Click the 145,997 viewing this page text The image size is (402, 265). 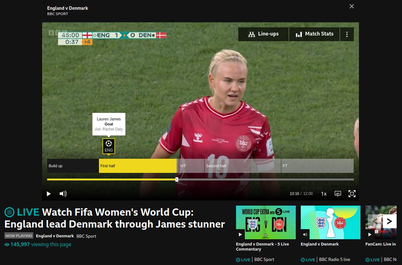click(x=38, y=244)
